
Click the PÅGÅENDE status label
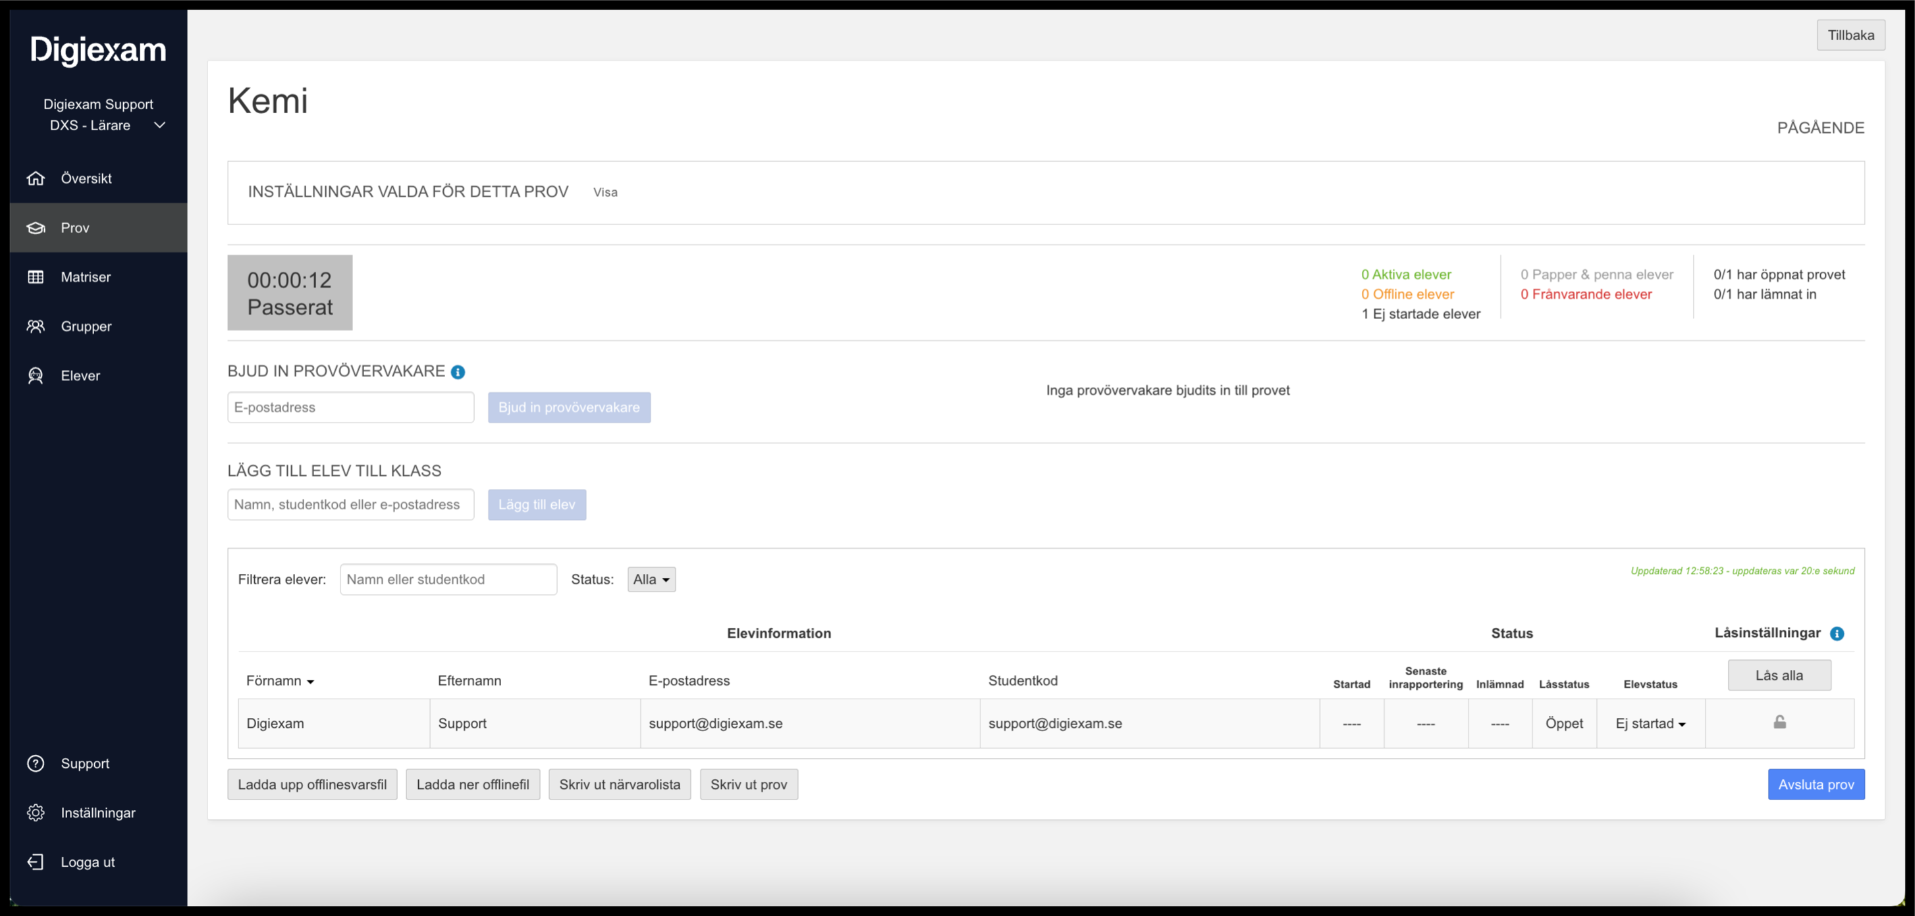click(x=1821, y=128)
